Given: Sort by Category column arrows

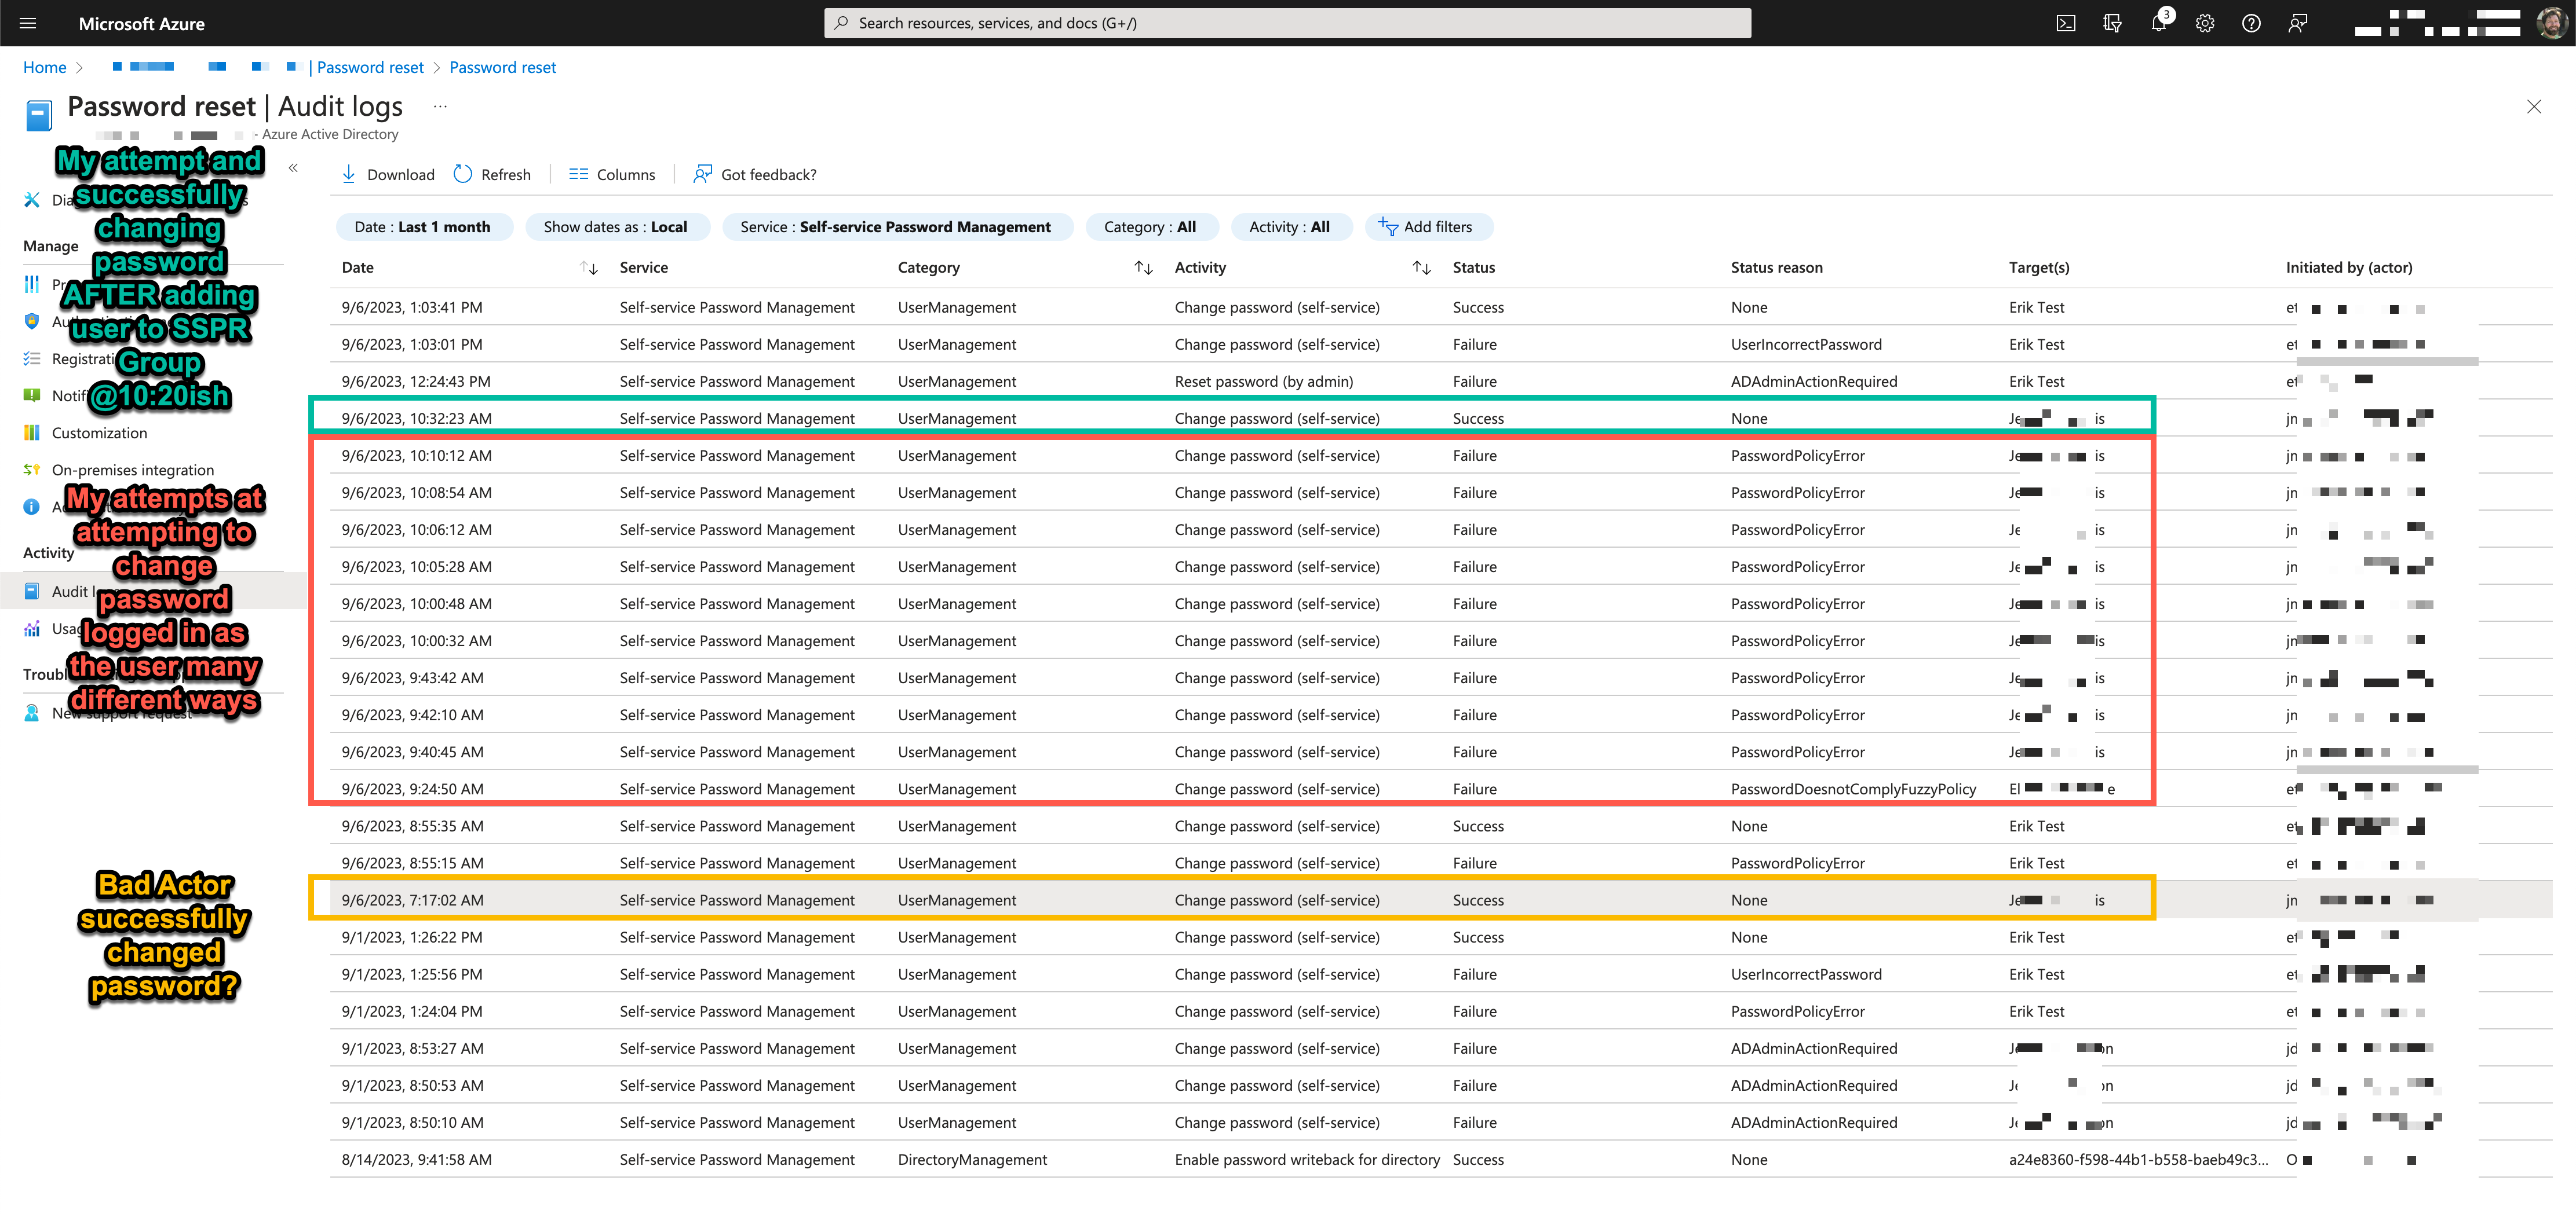Looking at the screenshot, I should (1144, 268).
